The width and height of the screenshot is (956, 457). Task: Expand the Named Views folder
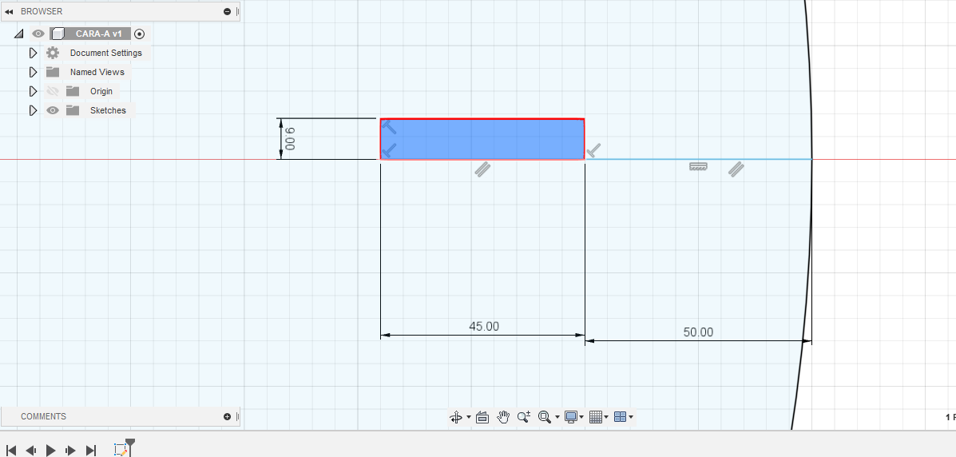click(x=33, y=72)
